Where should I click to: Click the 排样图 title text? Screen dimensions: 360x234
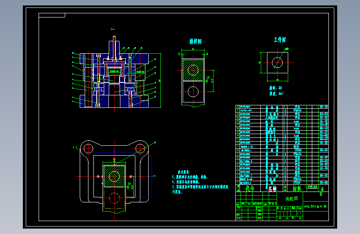pyautogui.click(x=196, y=42)
